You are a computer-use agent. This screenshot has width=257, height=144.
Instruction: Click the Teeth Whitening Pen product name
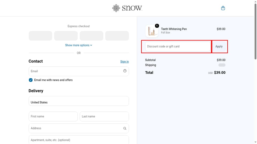point(174,29)
